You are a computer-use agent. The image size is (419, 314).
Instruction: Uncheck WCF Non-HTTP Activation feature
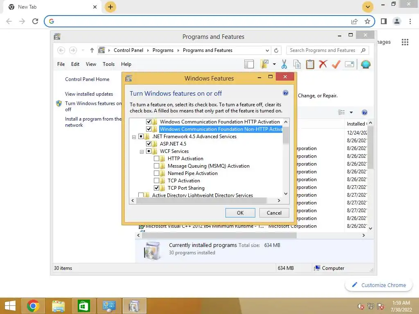pos(149,129)
